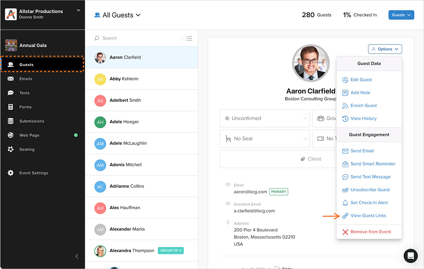Open the chat support bubble icon
The height and width of the screenshot is (269, 424).
411,256
